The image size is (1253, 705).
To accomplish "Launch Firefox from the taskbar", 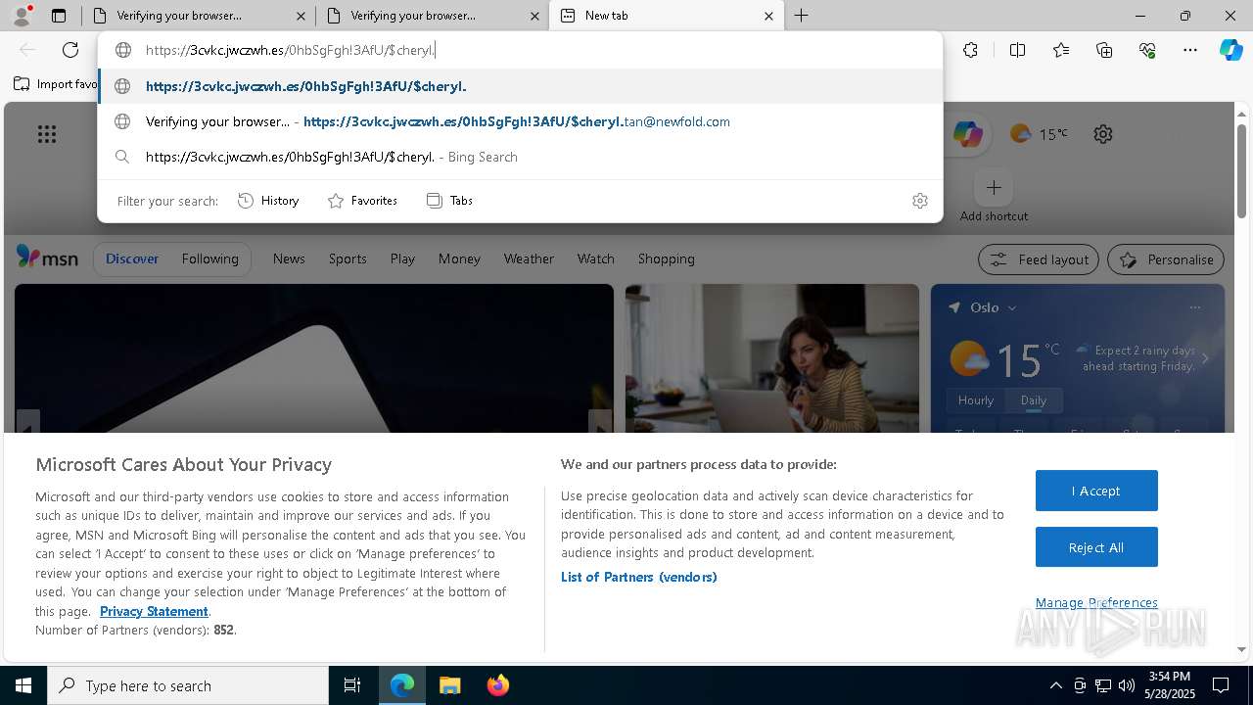I will point(497,685).
